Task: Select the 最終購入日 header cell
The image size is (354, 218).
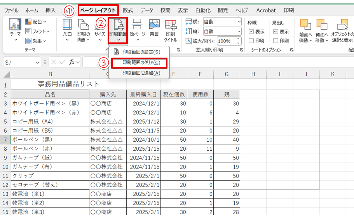Action: point(144,94)
